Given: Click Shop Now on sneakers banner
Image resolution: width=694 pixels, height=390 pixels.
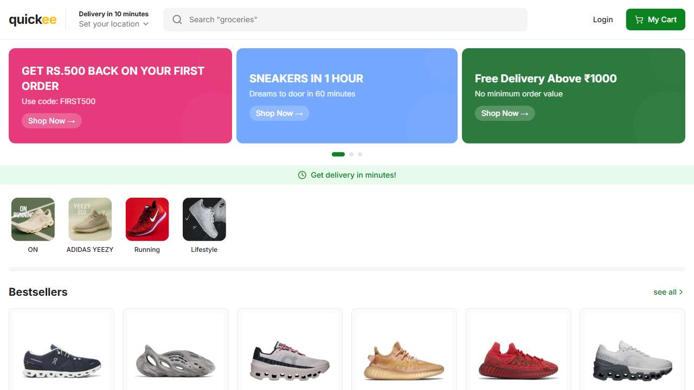Looking at the screenshot, I should pyautogui.click(x=279, y=113).
